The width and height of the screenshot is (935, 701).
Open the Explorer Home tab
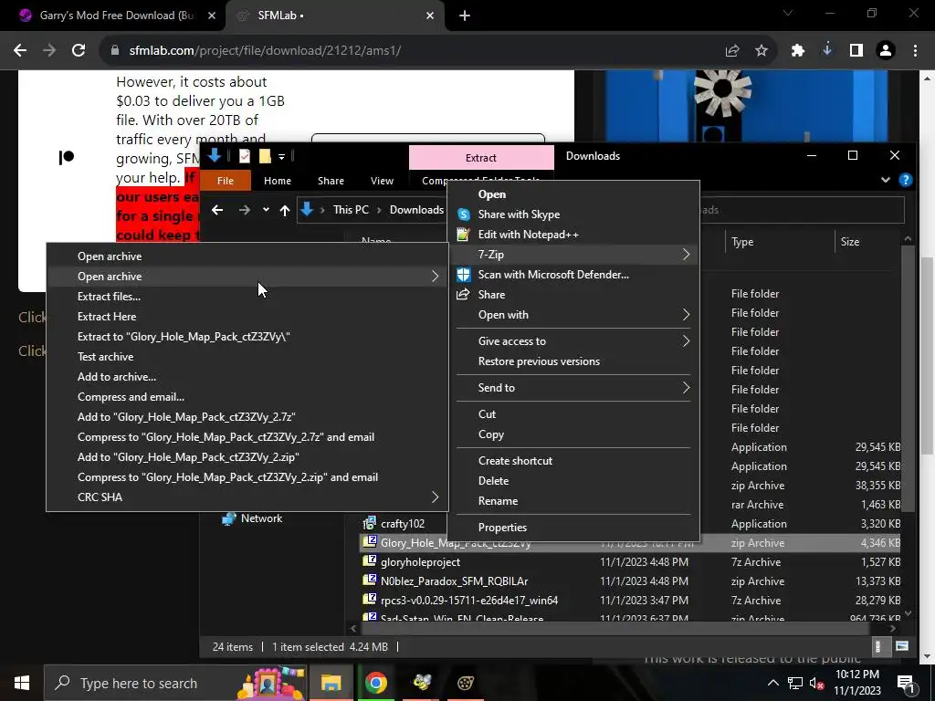(x=278, y=181)
